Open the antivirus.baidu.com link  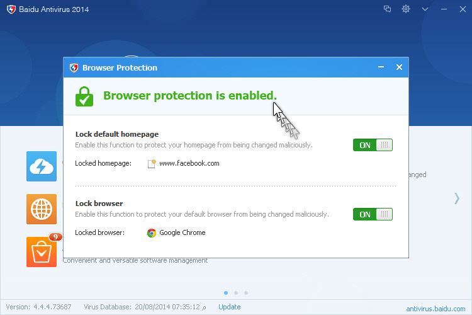pyautogui.click(x=437, y=308)
